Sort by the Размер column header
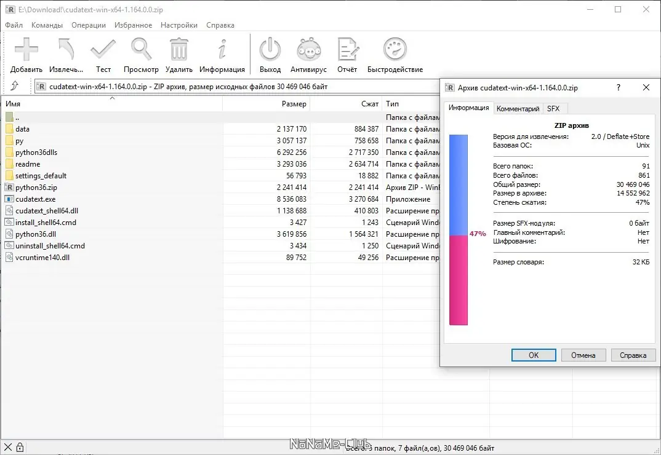 [266, 104]
